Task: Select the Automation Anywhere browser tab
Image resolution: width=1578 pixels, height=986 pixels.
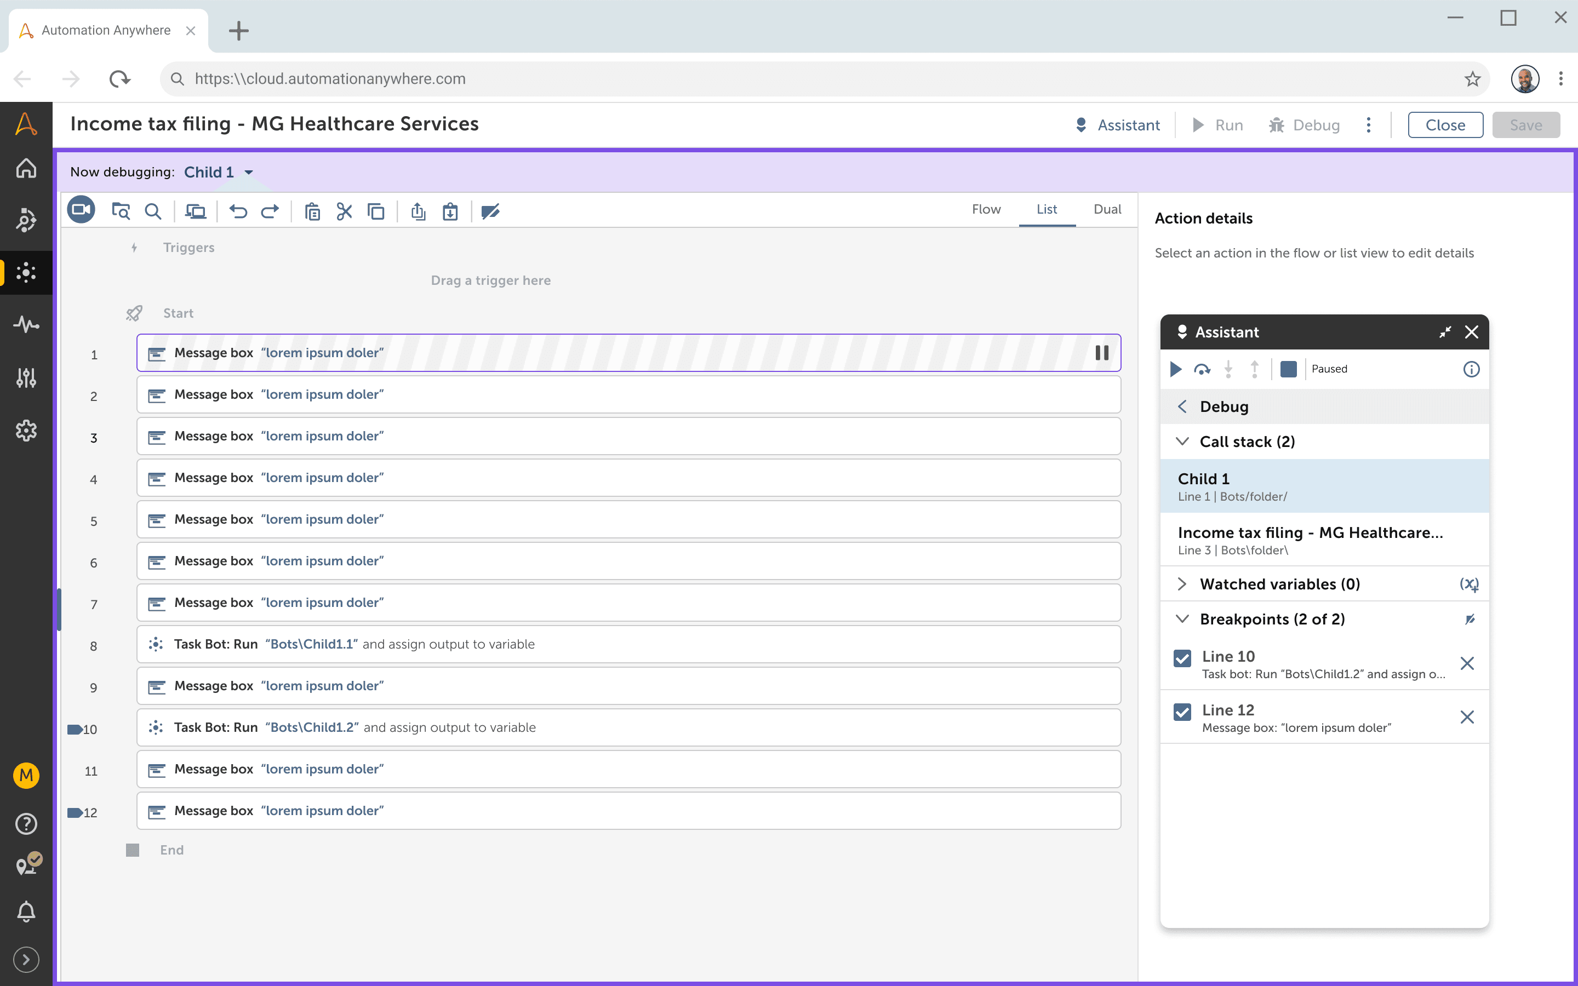Action: (x=107, y=30)
